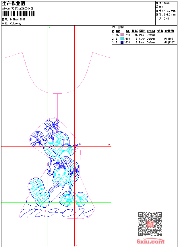Click the barcode under the studio name
The height and width of the screenshot is (247, 178).
18,14
